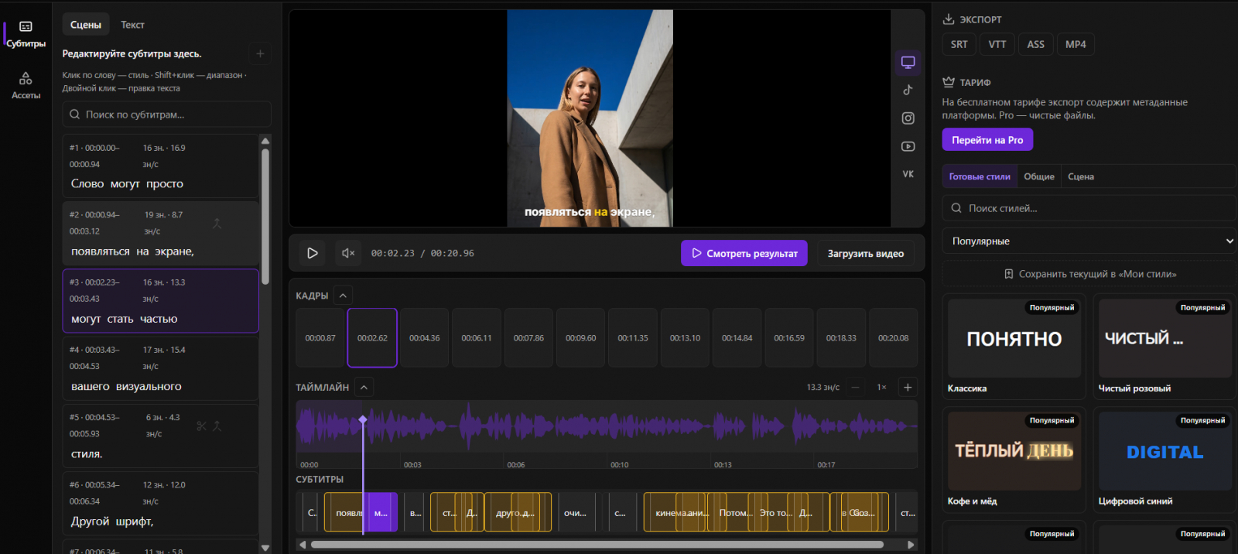Select the VK preview format
The image size is (1238, 554).
point(908,174)
